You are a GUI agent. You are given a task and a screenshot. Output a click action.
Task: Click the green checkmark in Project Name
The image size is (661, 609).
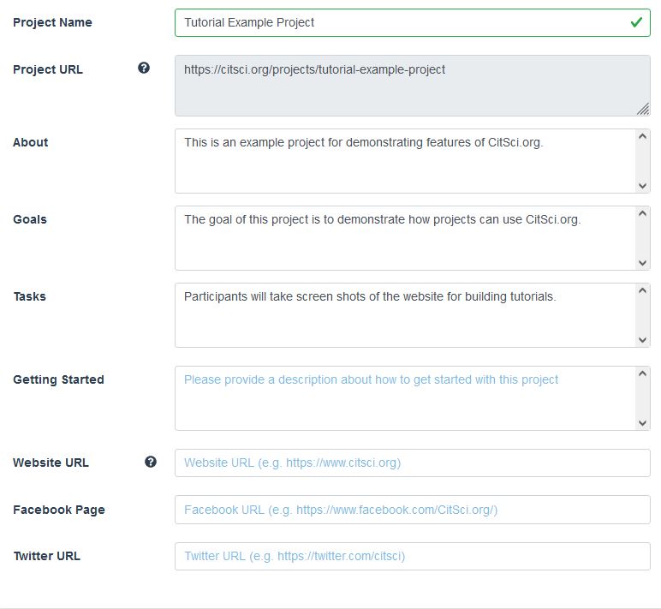click(x=636, y=23)
